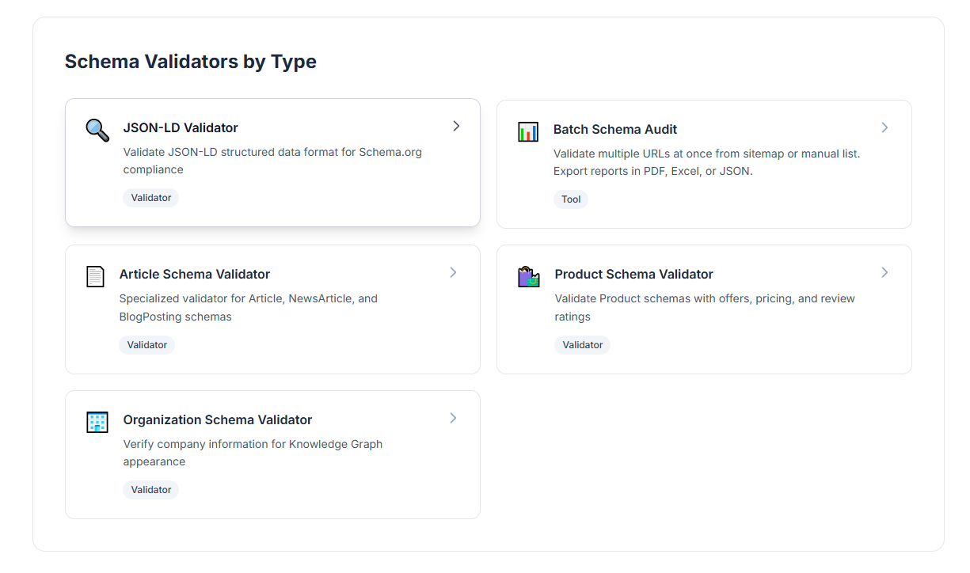Click the Organization Schema Validator description text
Screen dimensions: 970x573
click(252, 453)
